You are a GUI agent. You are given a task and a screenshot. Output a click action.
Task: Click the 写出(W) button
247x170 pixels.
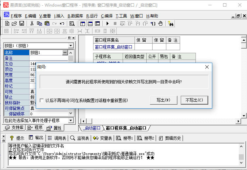pyautogui.click(x=163, y=100)
